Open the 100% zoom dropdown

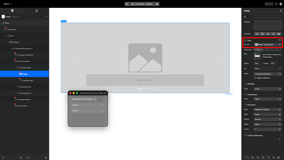tap(269, 4)
